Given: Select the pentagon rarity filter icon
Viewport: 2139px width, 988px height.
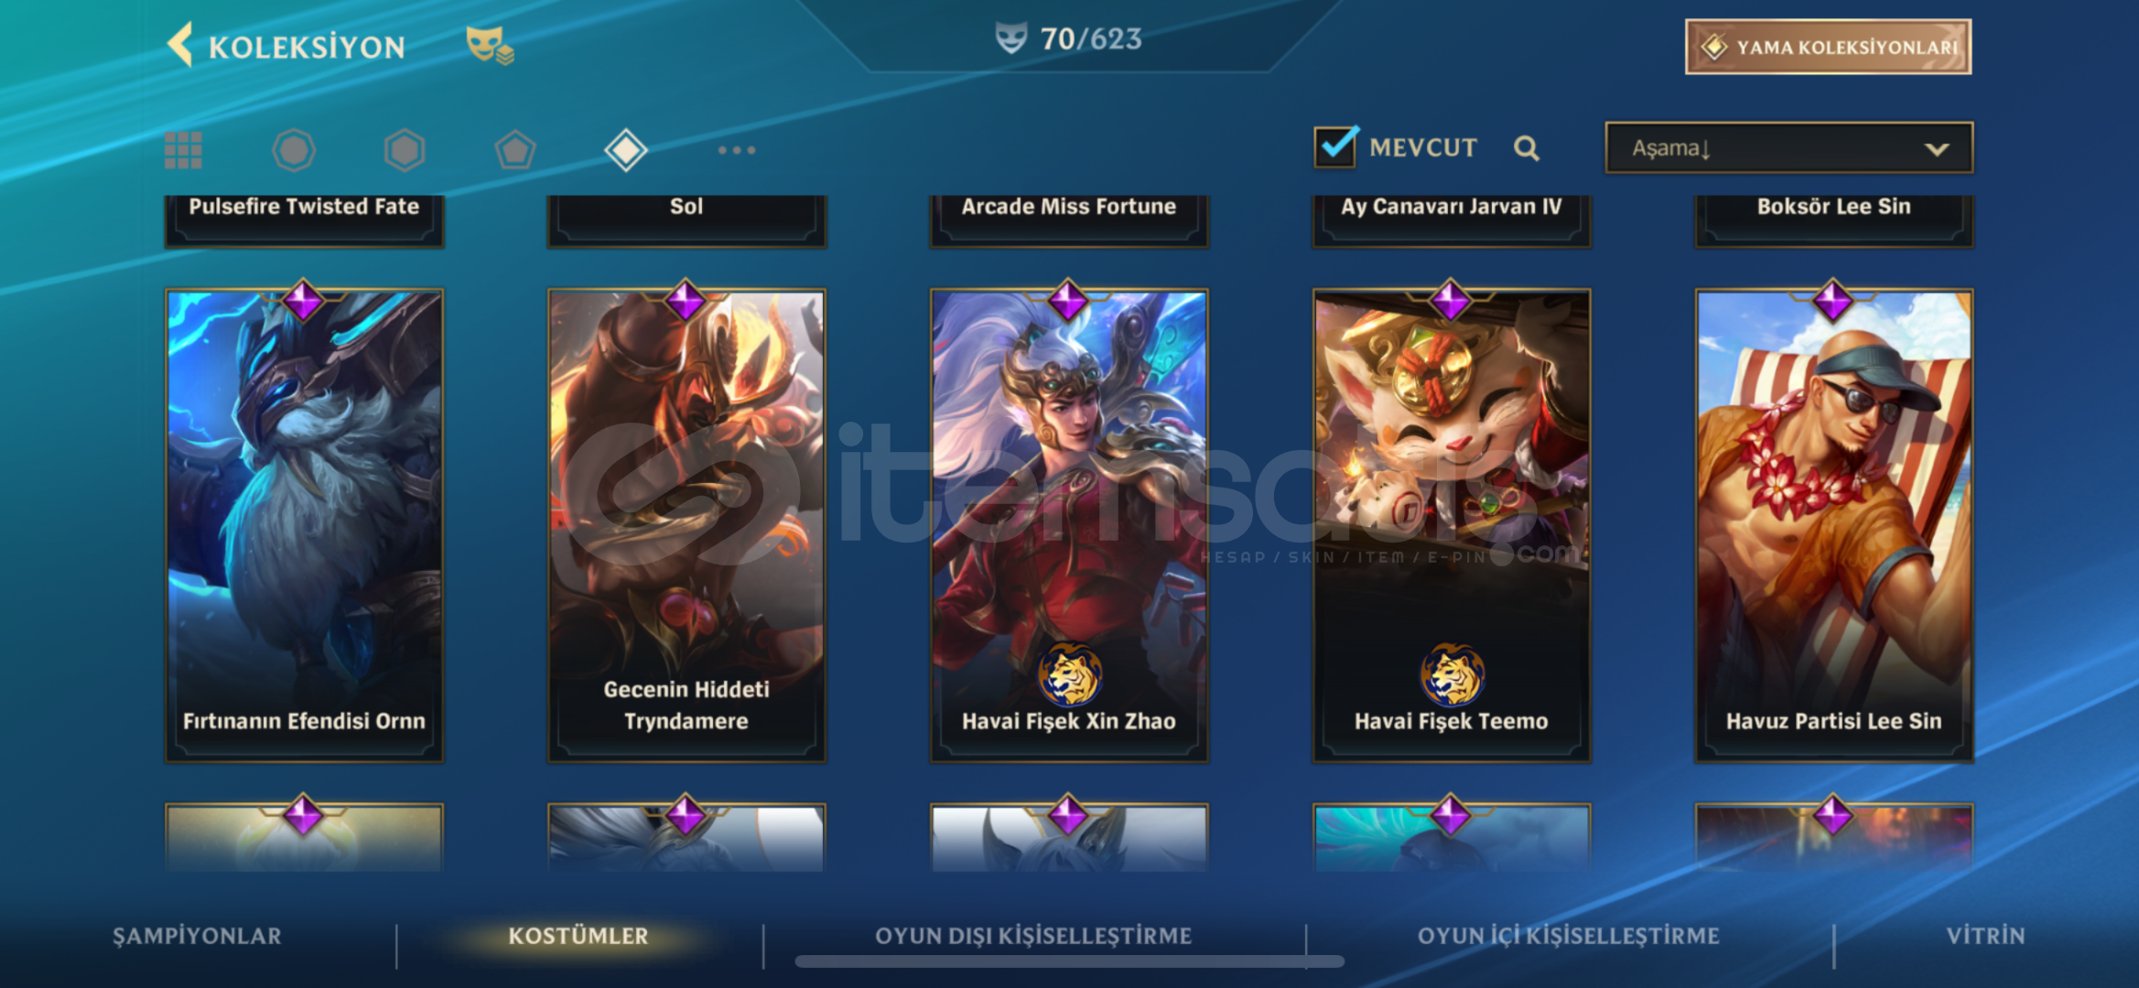Looking at the screenshot, I should [515, 150].
